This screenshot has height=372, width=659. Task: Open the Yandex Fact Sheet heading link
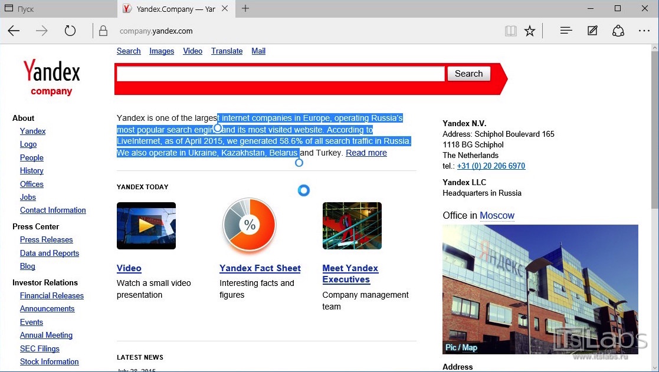(x=260, y=268)
